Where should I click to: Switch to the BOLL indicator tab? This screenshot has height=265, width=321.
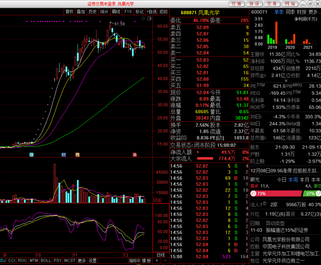46,260
